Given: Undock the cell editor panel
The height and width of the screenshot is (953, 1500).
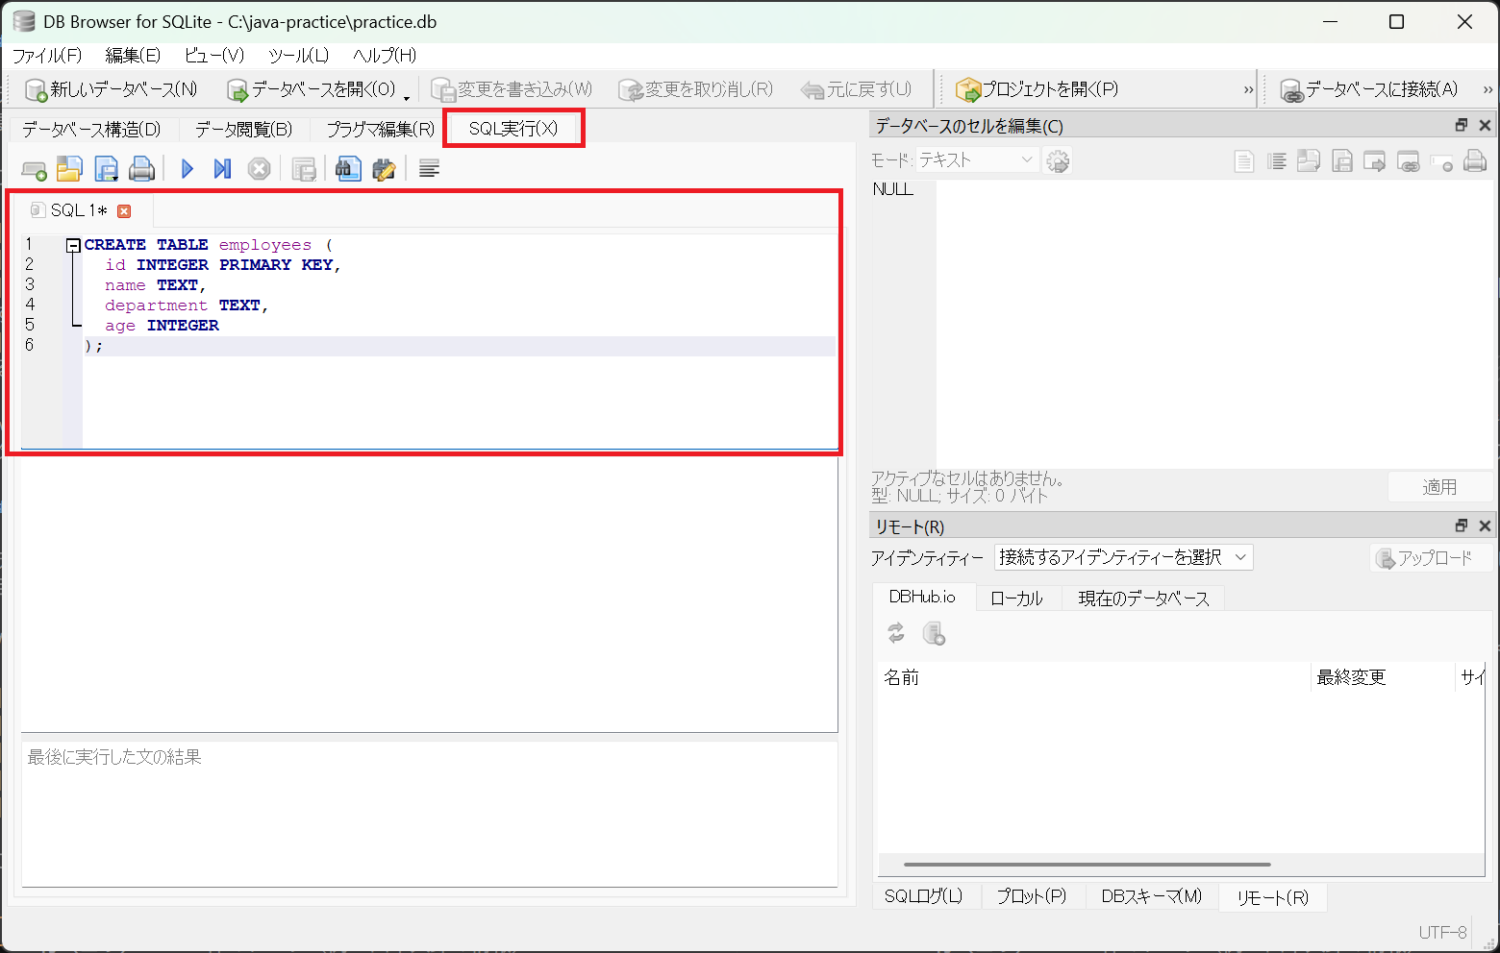Looking at the screenshot, I should click(1462, 125).
